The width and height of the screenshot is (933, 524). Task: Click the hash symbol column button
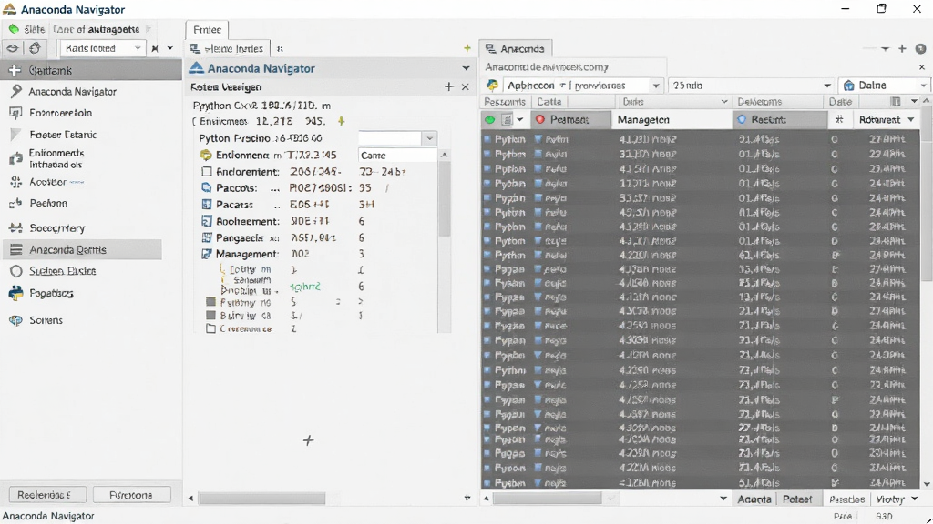tap(839, 119)
